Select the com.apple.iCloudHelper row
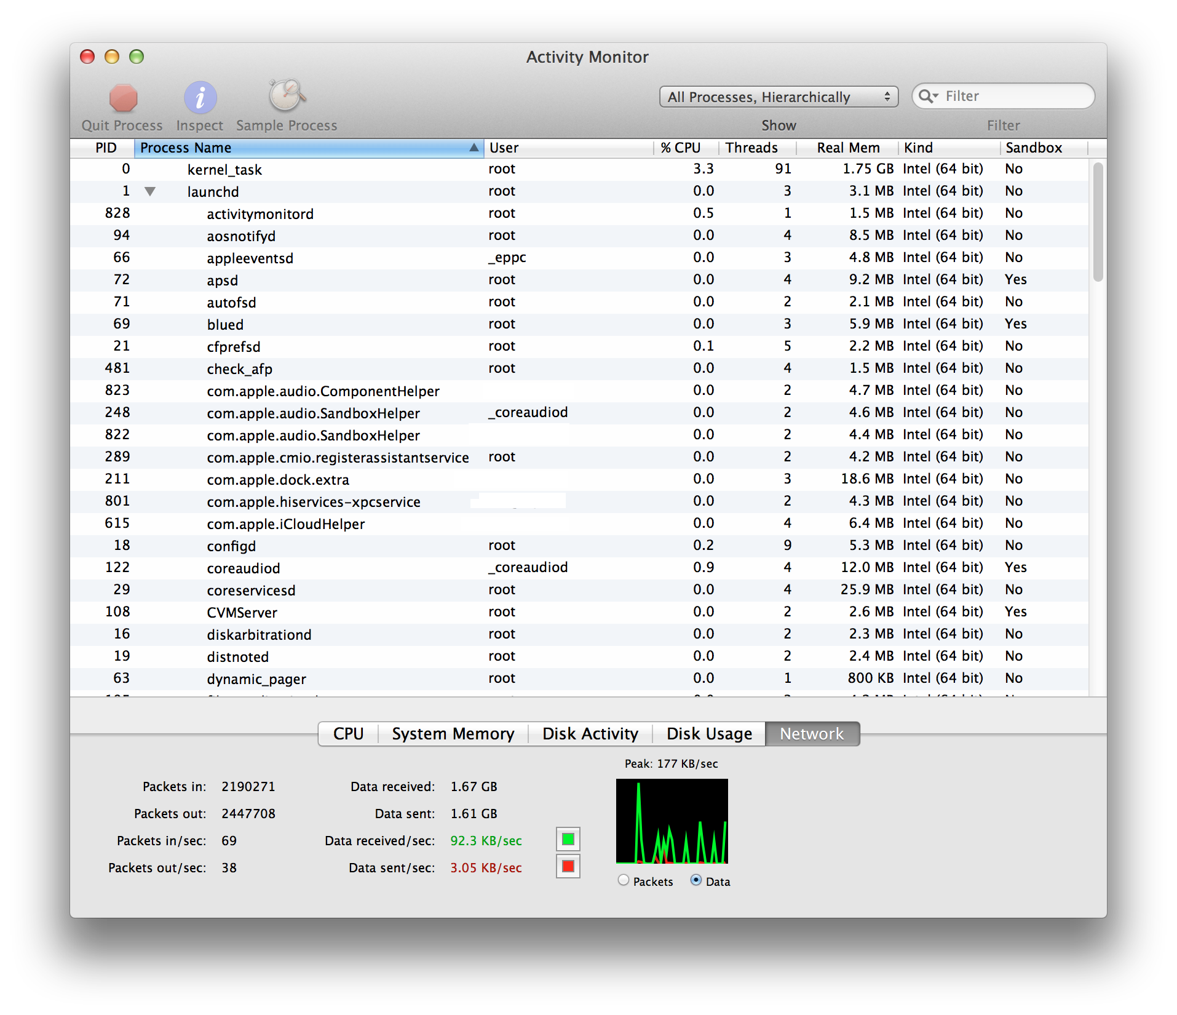1177x1015 pixels. tap(579, 523)
